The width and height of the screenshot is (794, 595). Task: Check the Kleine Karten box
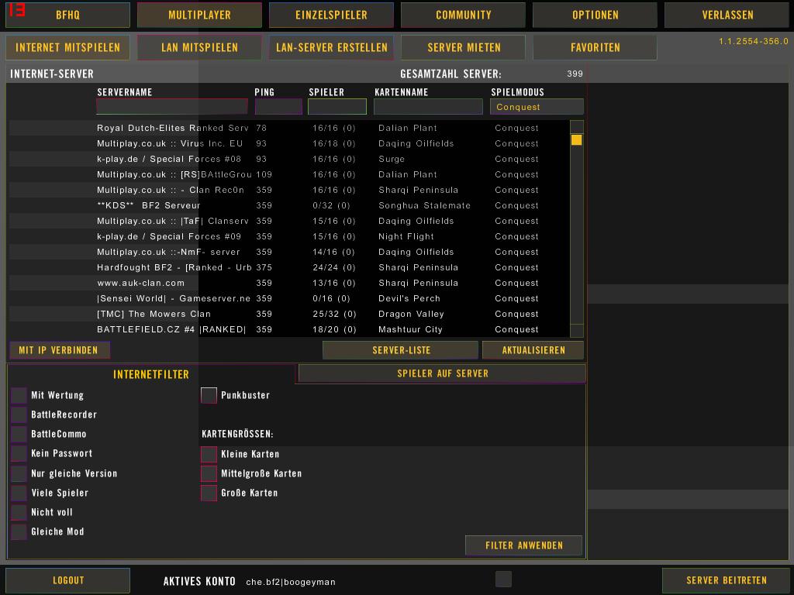pyautogui.click(x=209, y=454)
